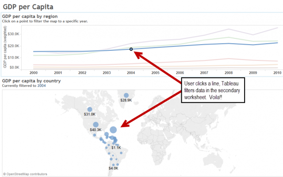This screenshot has width=283, height=177.
Task: Click the 2000 label on year axis
Action: coord(34,73)
